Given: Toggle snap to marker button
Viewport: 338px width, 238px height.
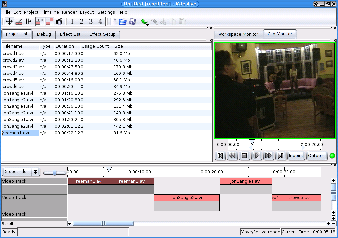Looking at the screenshot, I should click(x=59, y=22).
